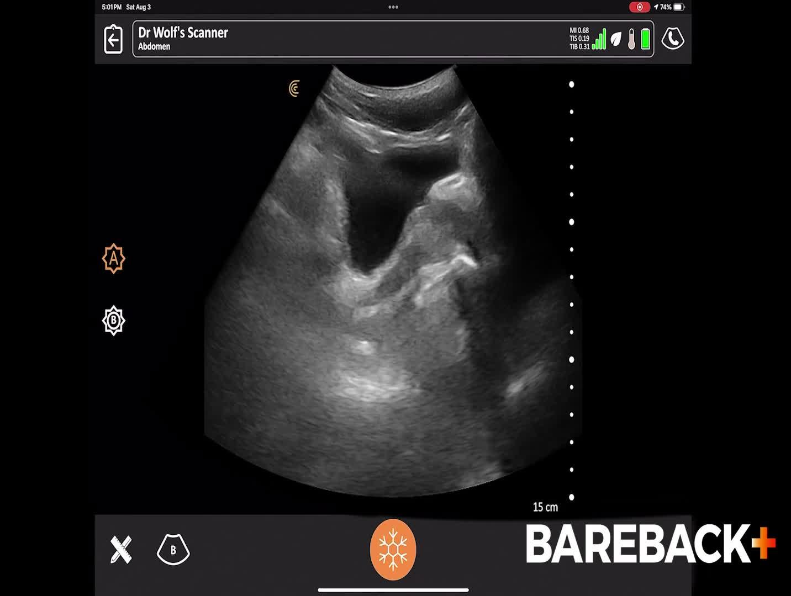
Task: Open the three-dot multitasking menu
Action: click(x=393, y=7)
